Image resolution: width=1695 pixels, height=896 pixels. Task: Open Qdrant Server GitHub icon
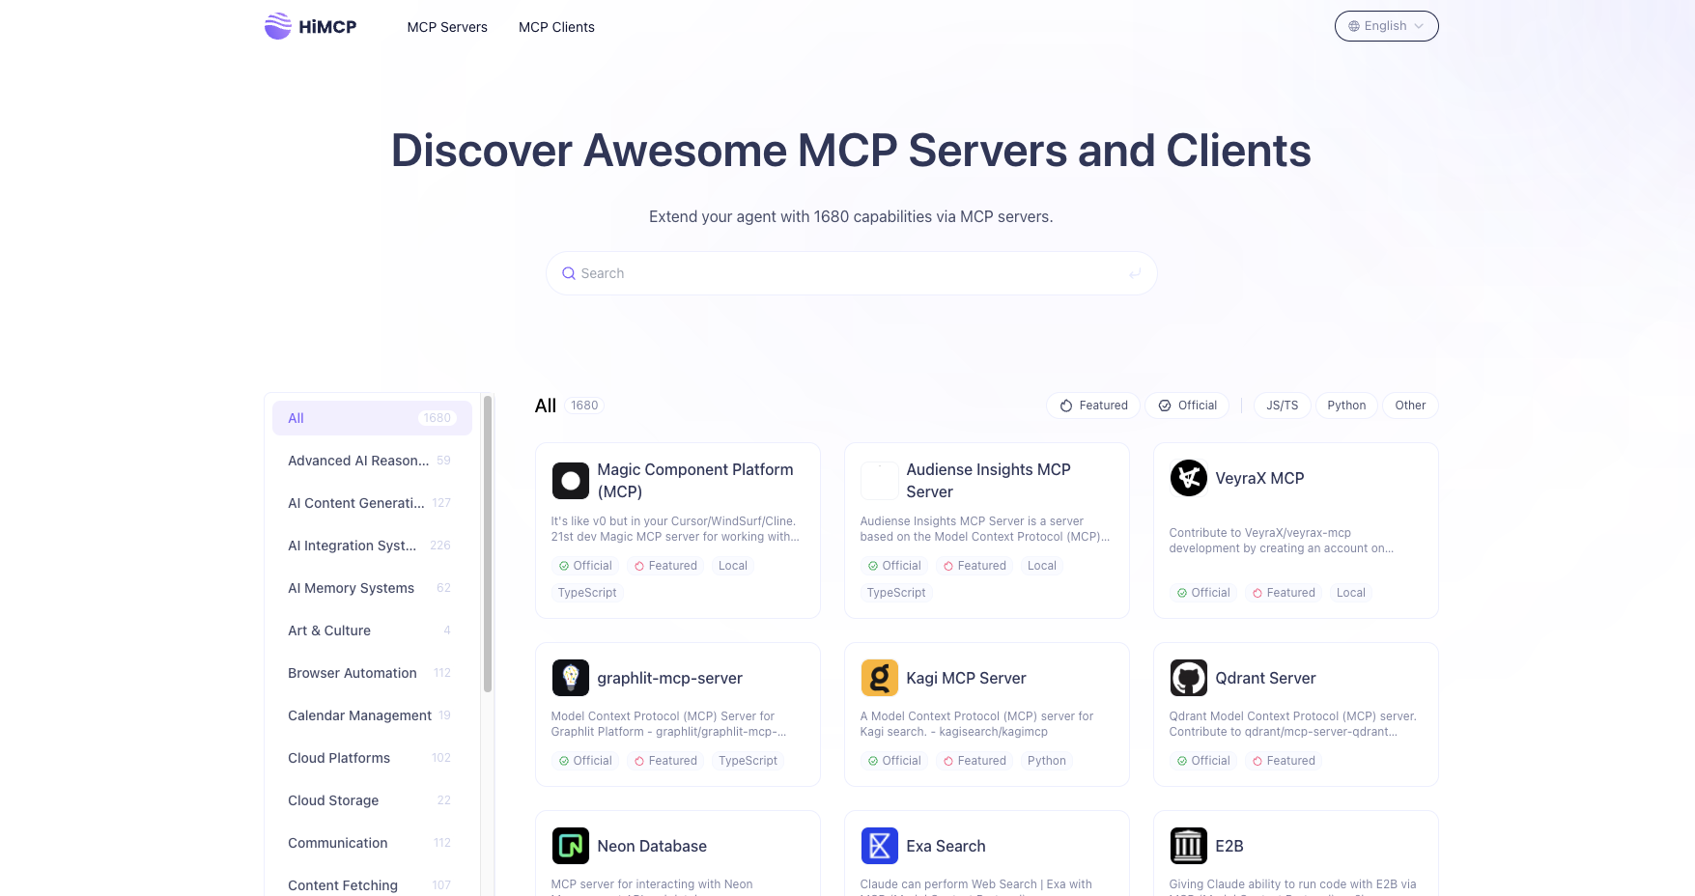pos(1189,678)
